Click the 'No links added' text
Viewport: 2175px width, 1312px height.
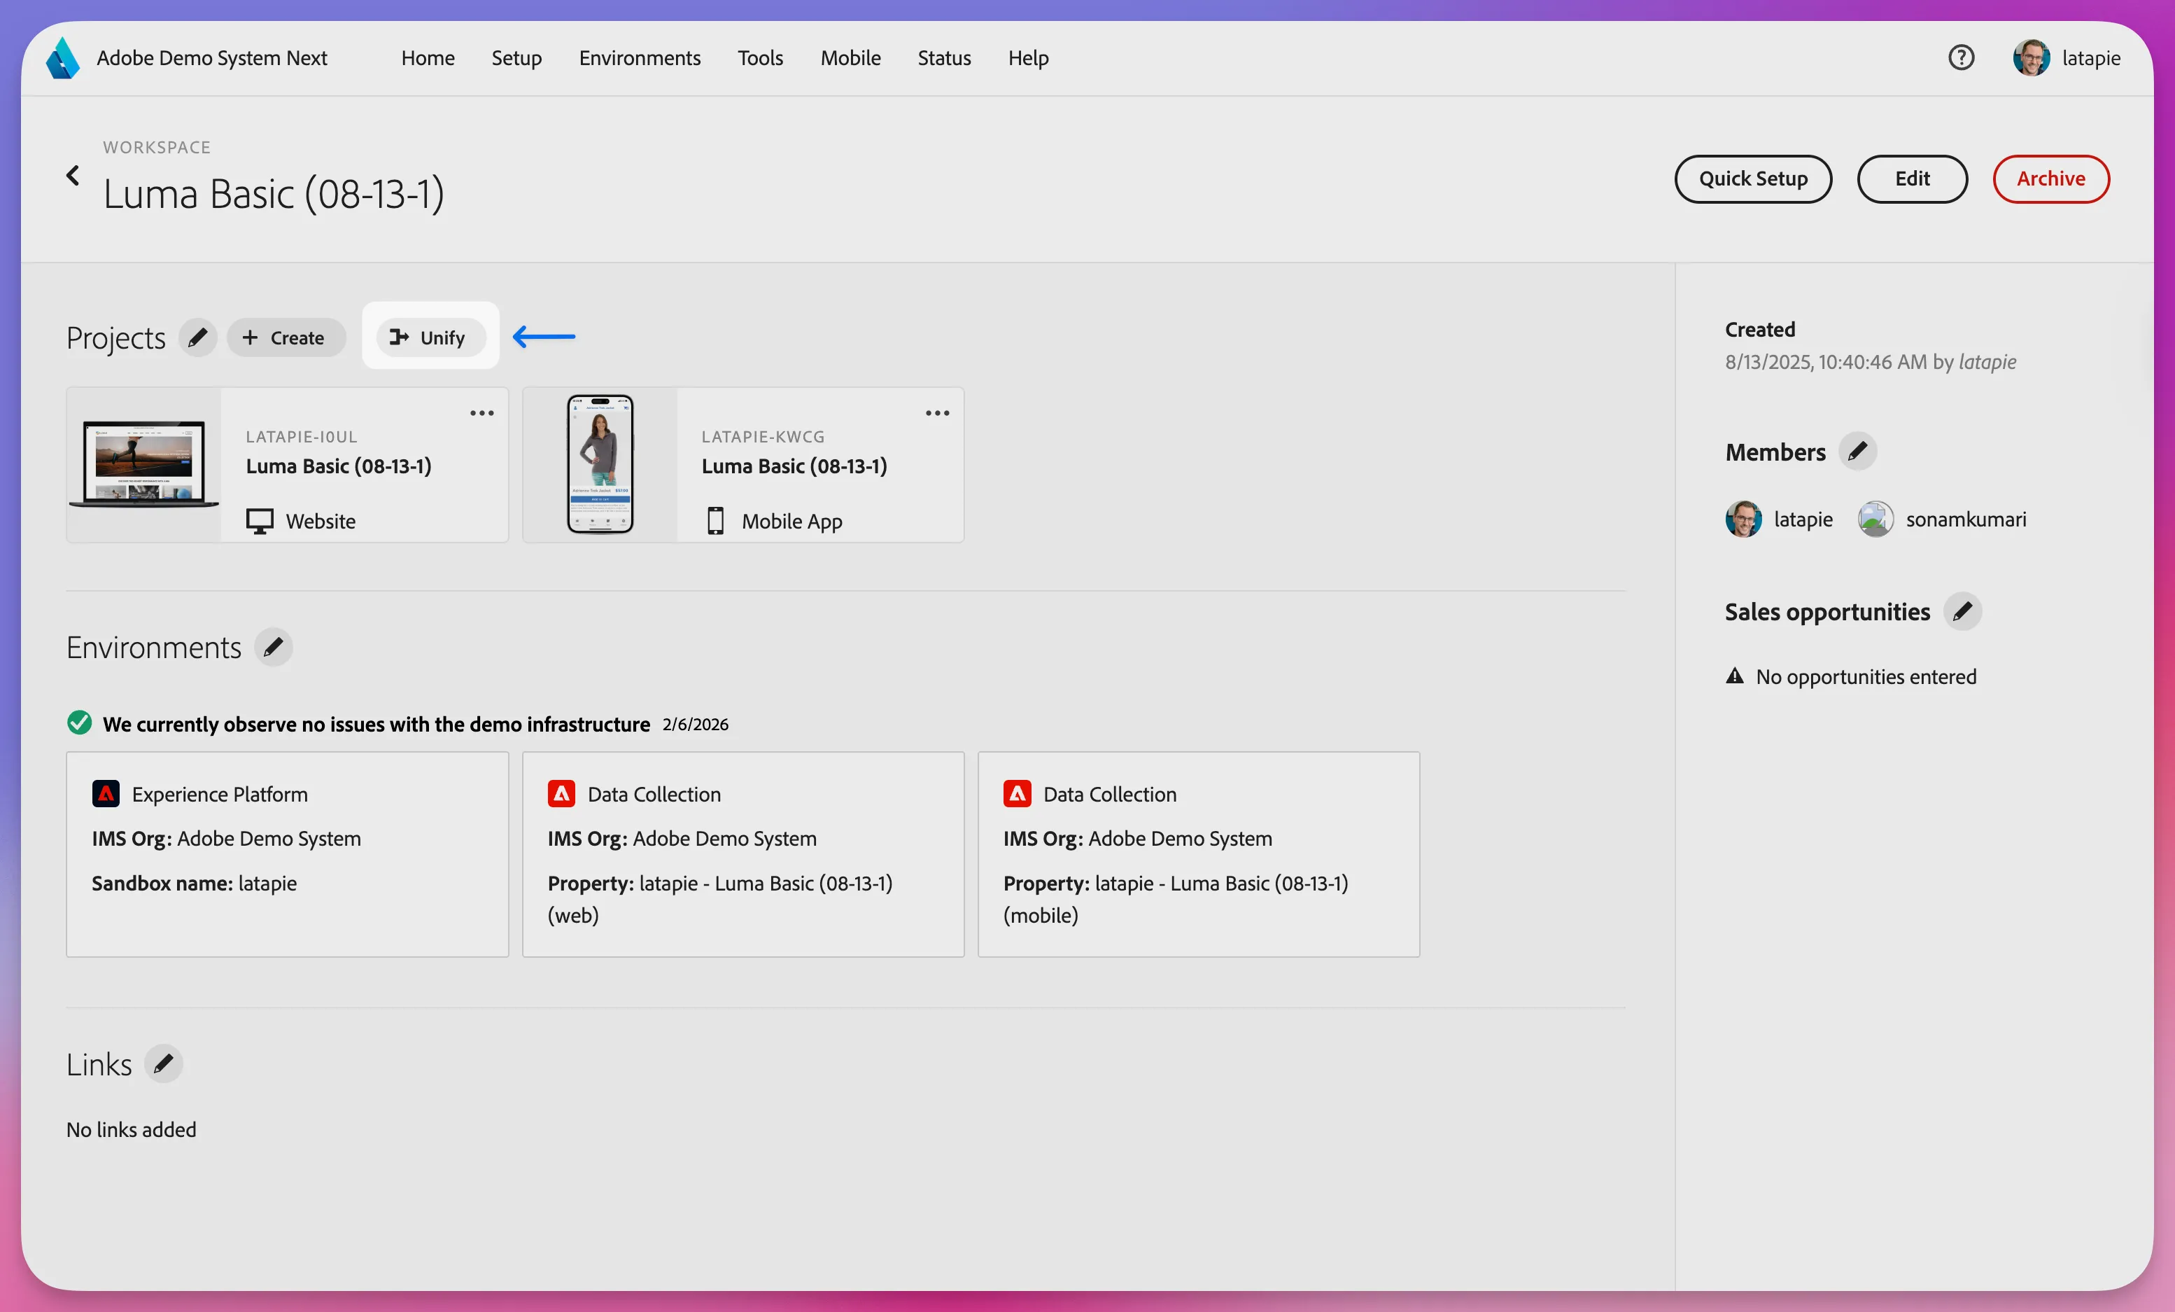[x=132, y=1129]
